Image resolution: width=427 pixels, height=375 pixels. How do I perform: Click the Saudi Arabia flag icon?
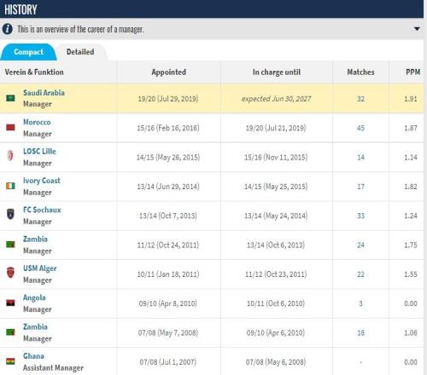click(x=10, y=99)
